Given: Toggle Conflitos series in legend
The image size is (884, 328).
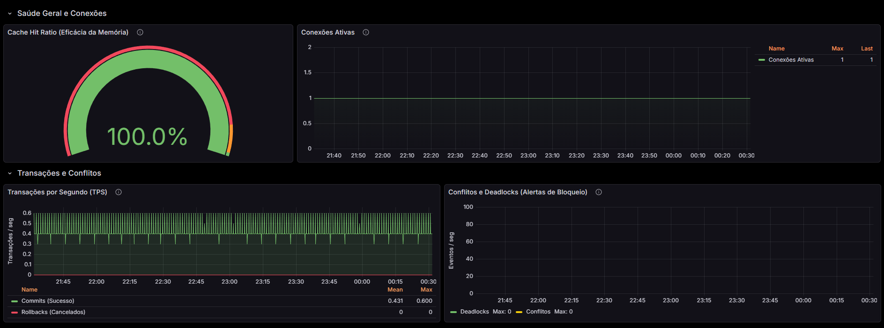Looking at the screenshot, I should (538, 312).
